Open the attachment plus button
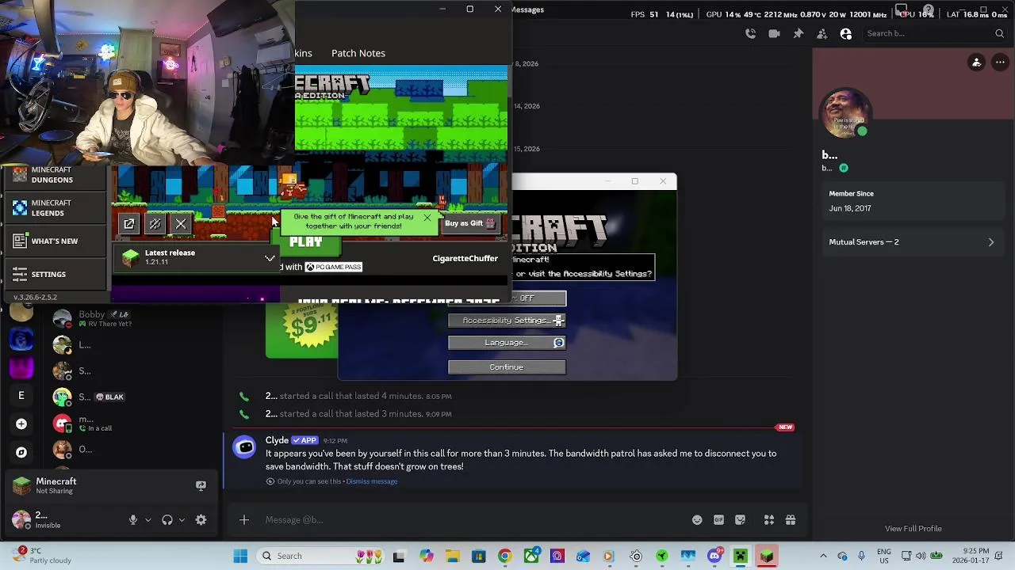 click(244, 520)
